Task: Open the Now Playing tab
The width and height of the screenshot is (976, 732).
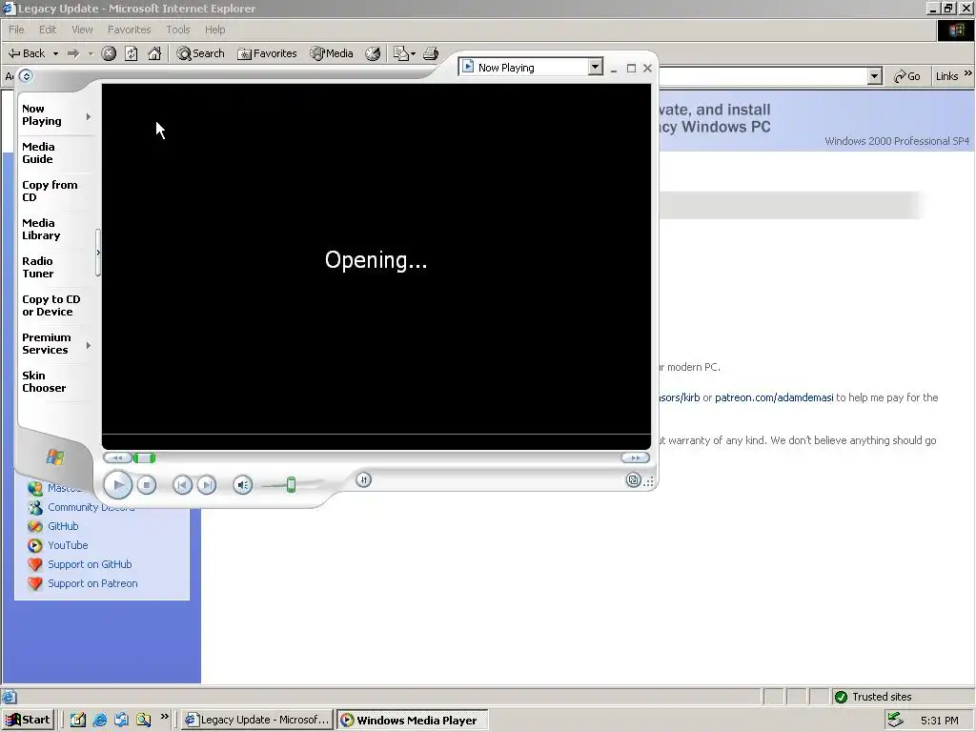Action: point(42,115)
